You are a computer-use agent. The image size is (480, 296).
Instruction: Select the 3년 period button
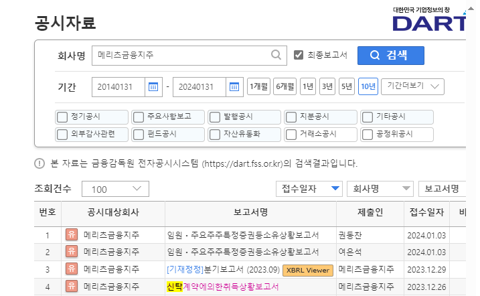(327, 86)
